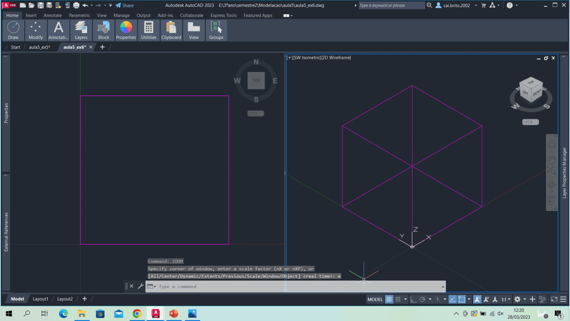Click the Save As icon
The image size is (570, 321).
click(49, 6)
